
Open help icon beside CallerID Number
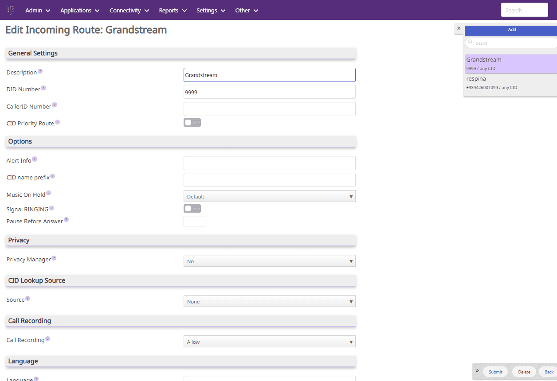pyautogui.click(x=55, y=105)
